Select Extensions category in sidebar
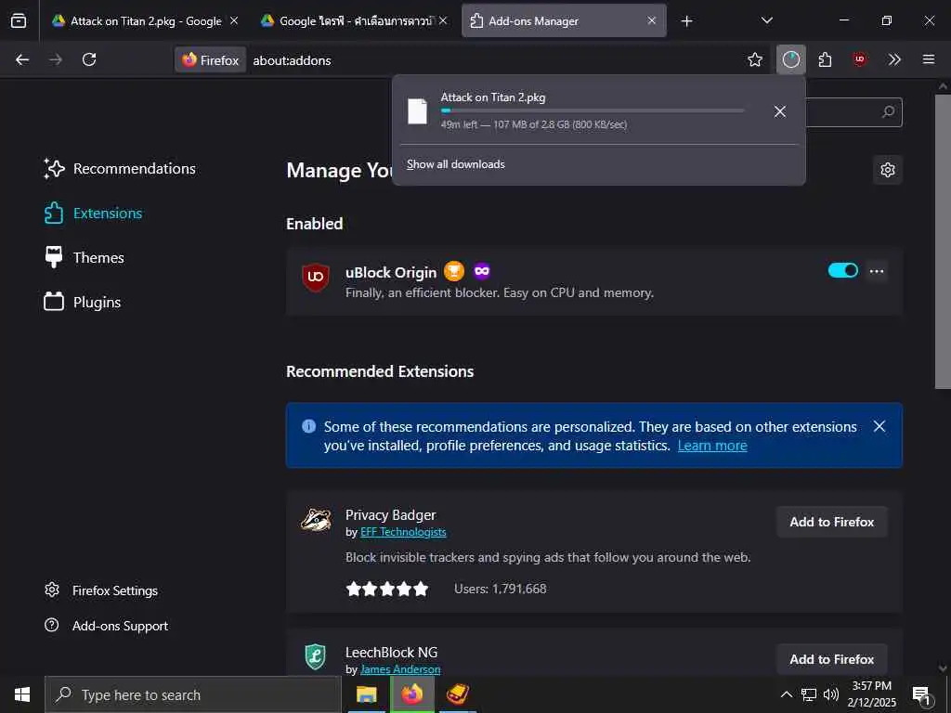 [x=93, y=214]
